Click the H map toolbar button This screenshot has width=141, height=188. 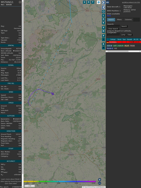pyautogui.click(x=89, y=2)
